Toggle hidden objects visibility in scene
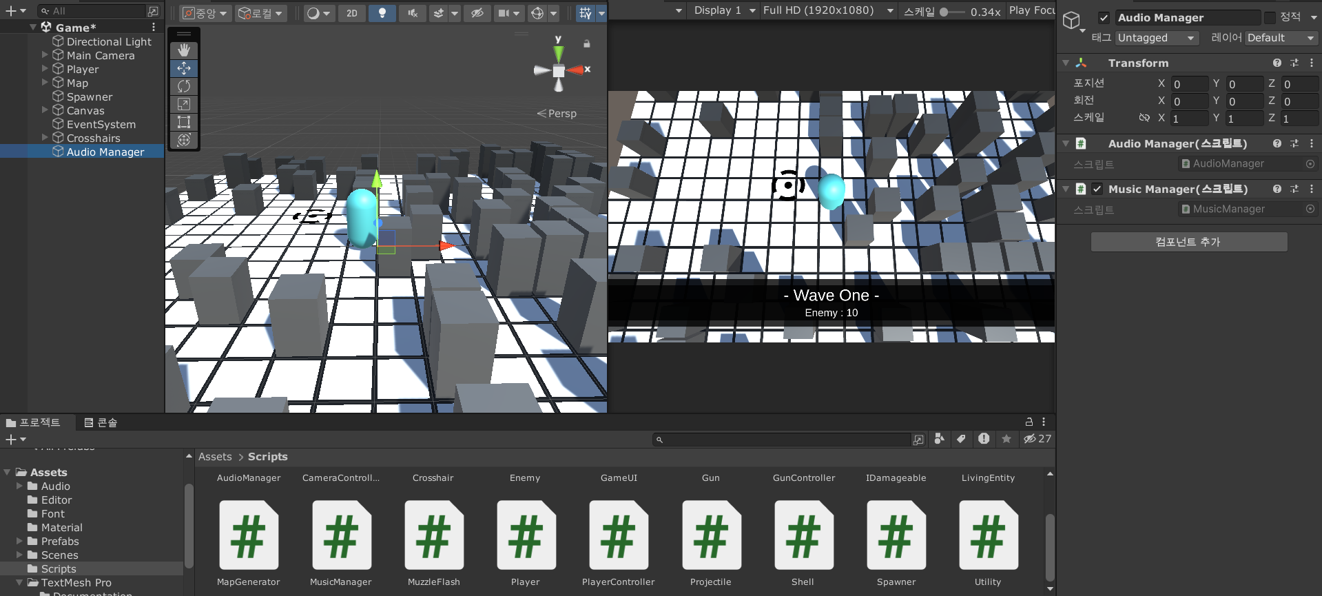 pyautogui.click(x=477, y=13)
